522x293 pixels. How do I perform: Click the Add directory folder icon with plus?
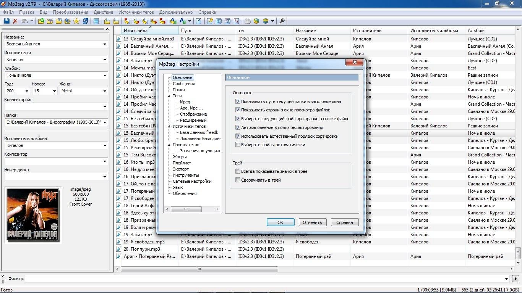50,21
